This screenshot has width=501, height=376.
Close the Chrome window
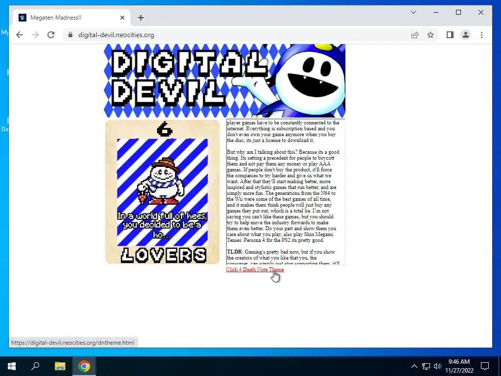(x=480, y=12)
